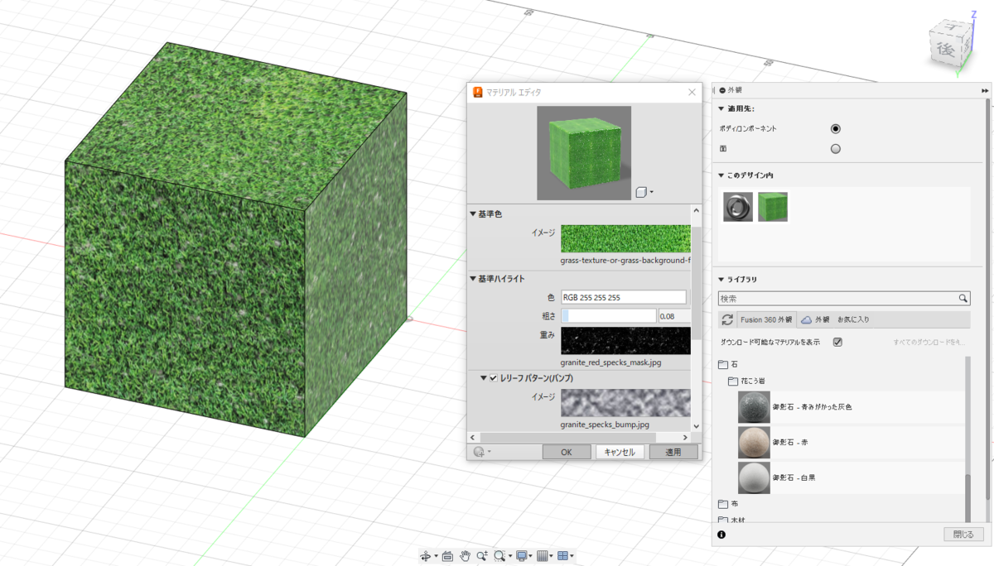Activate the Pan hand tool
The width and height of the screenshot is (994, 566).
coord(465,556)
